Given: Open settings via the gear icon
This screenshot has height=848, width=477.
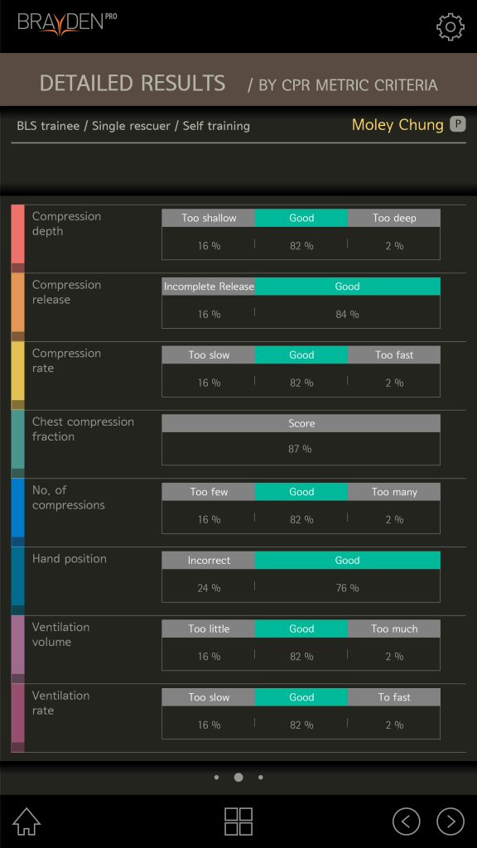Looking at the screenshot, I should 450,27.
